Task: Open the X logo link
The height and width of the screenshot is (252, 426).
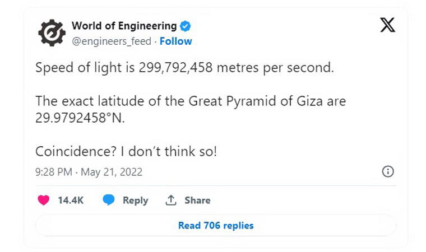Action: [387, 25]
